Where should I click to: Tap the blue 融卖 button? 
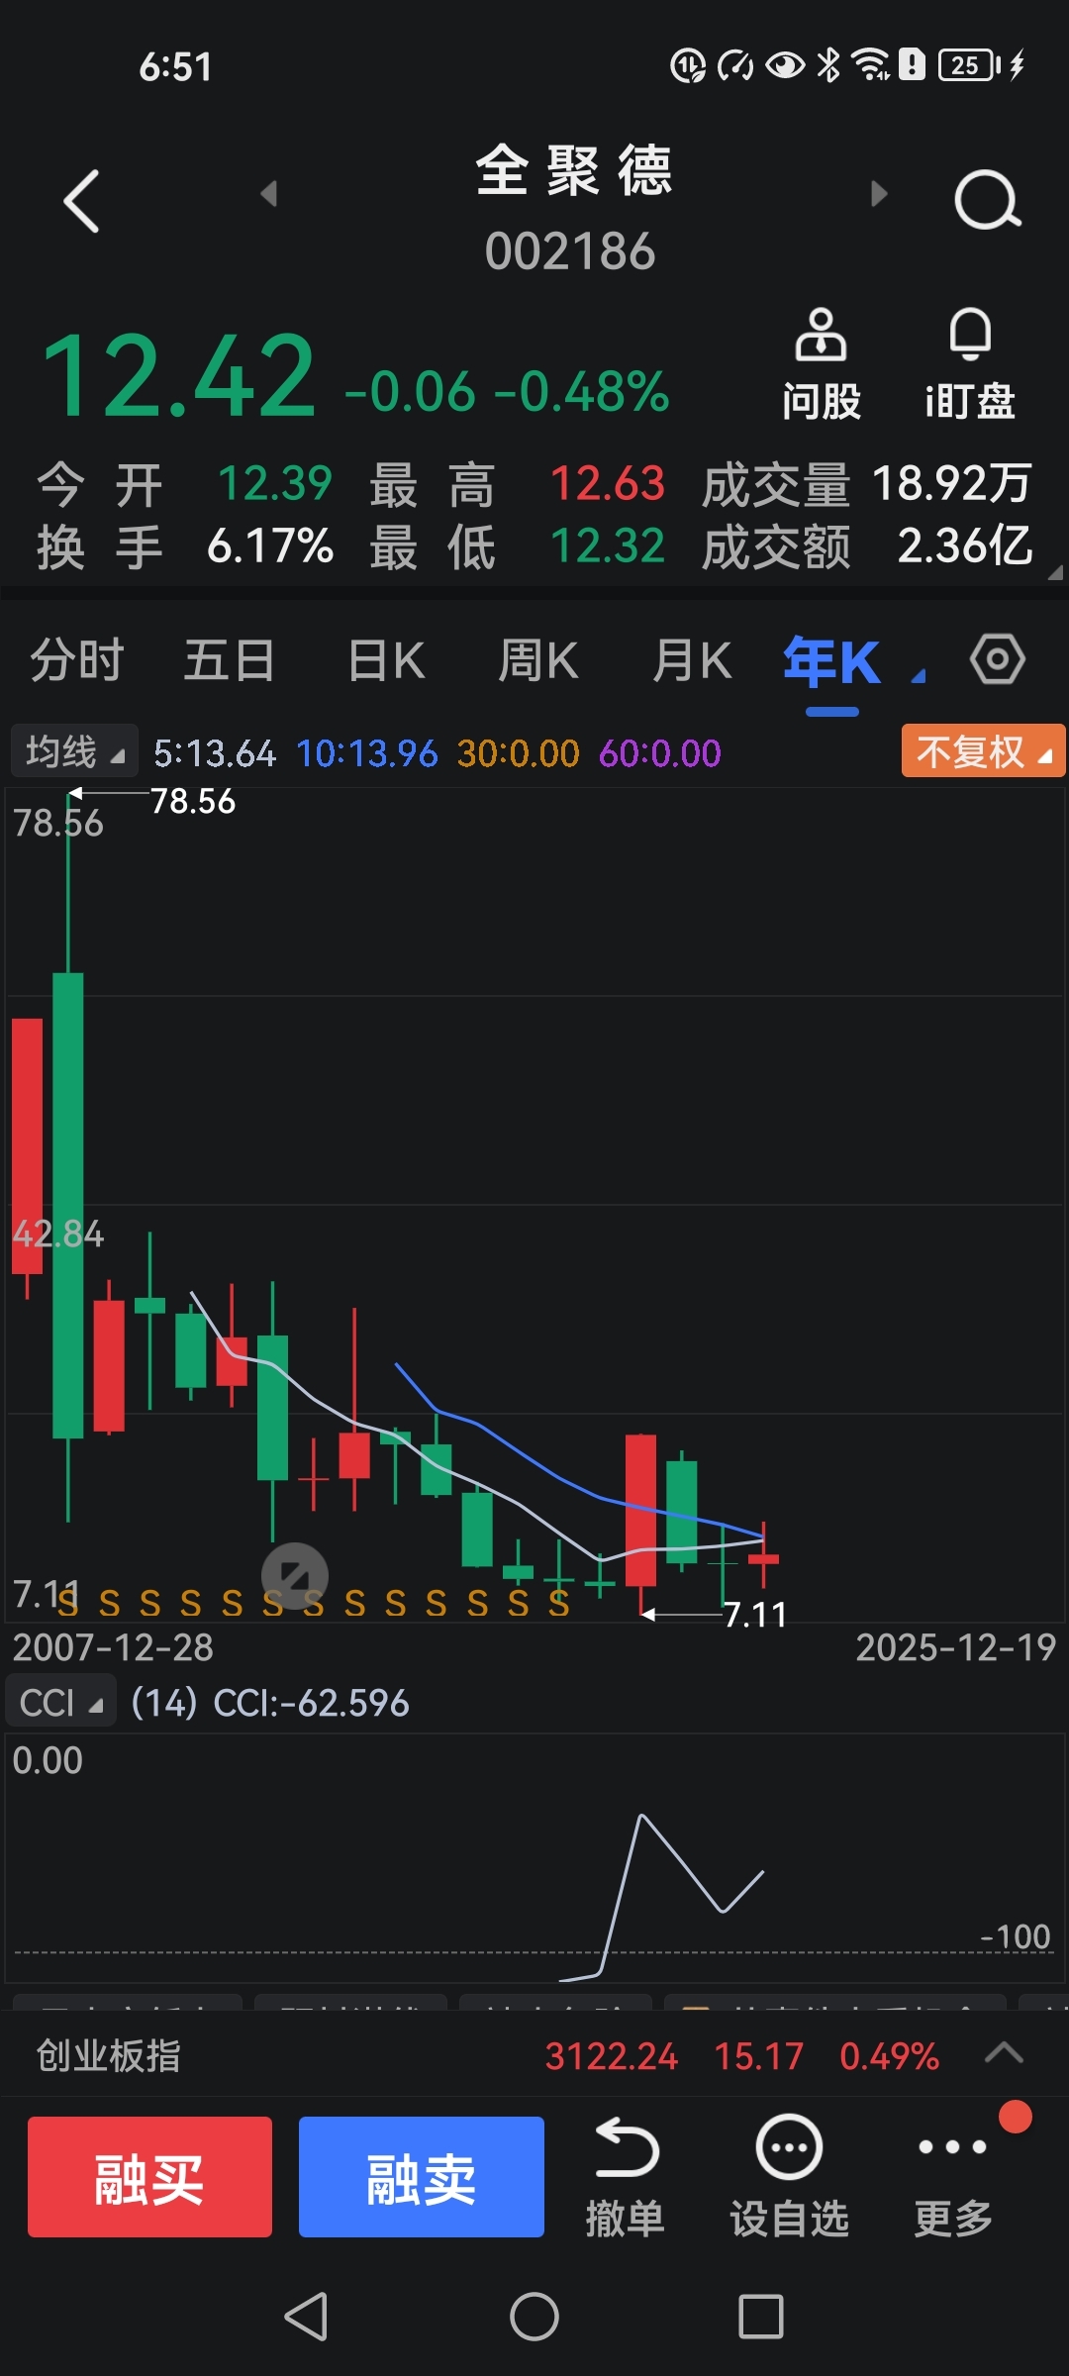click(422, 2177)
